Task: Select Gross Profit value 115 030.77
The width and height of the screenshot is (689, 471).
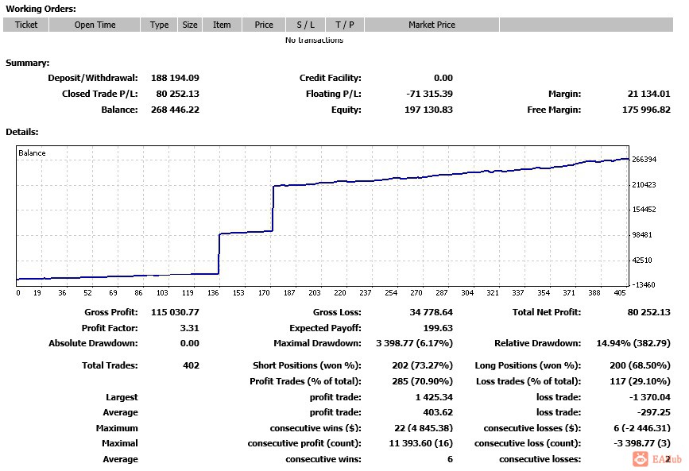Action: click(175, 312)
